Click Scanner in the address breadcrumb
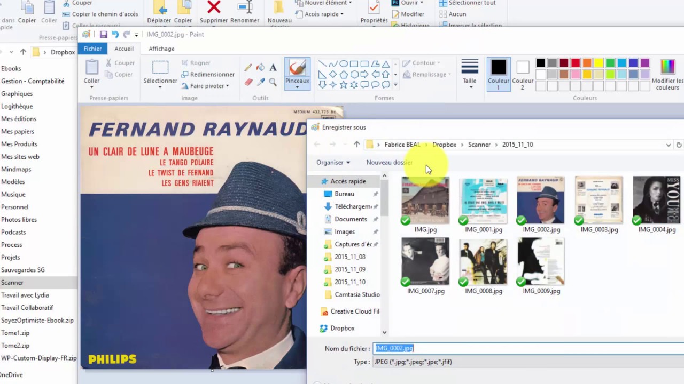 479,145
